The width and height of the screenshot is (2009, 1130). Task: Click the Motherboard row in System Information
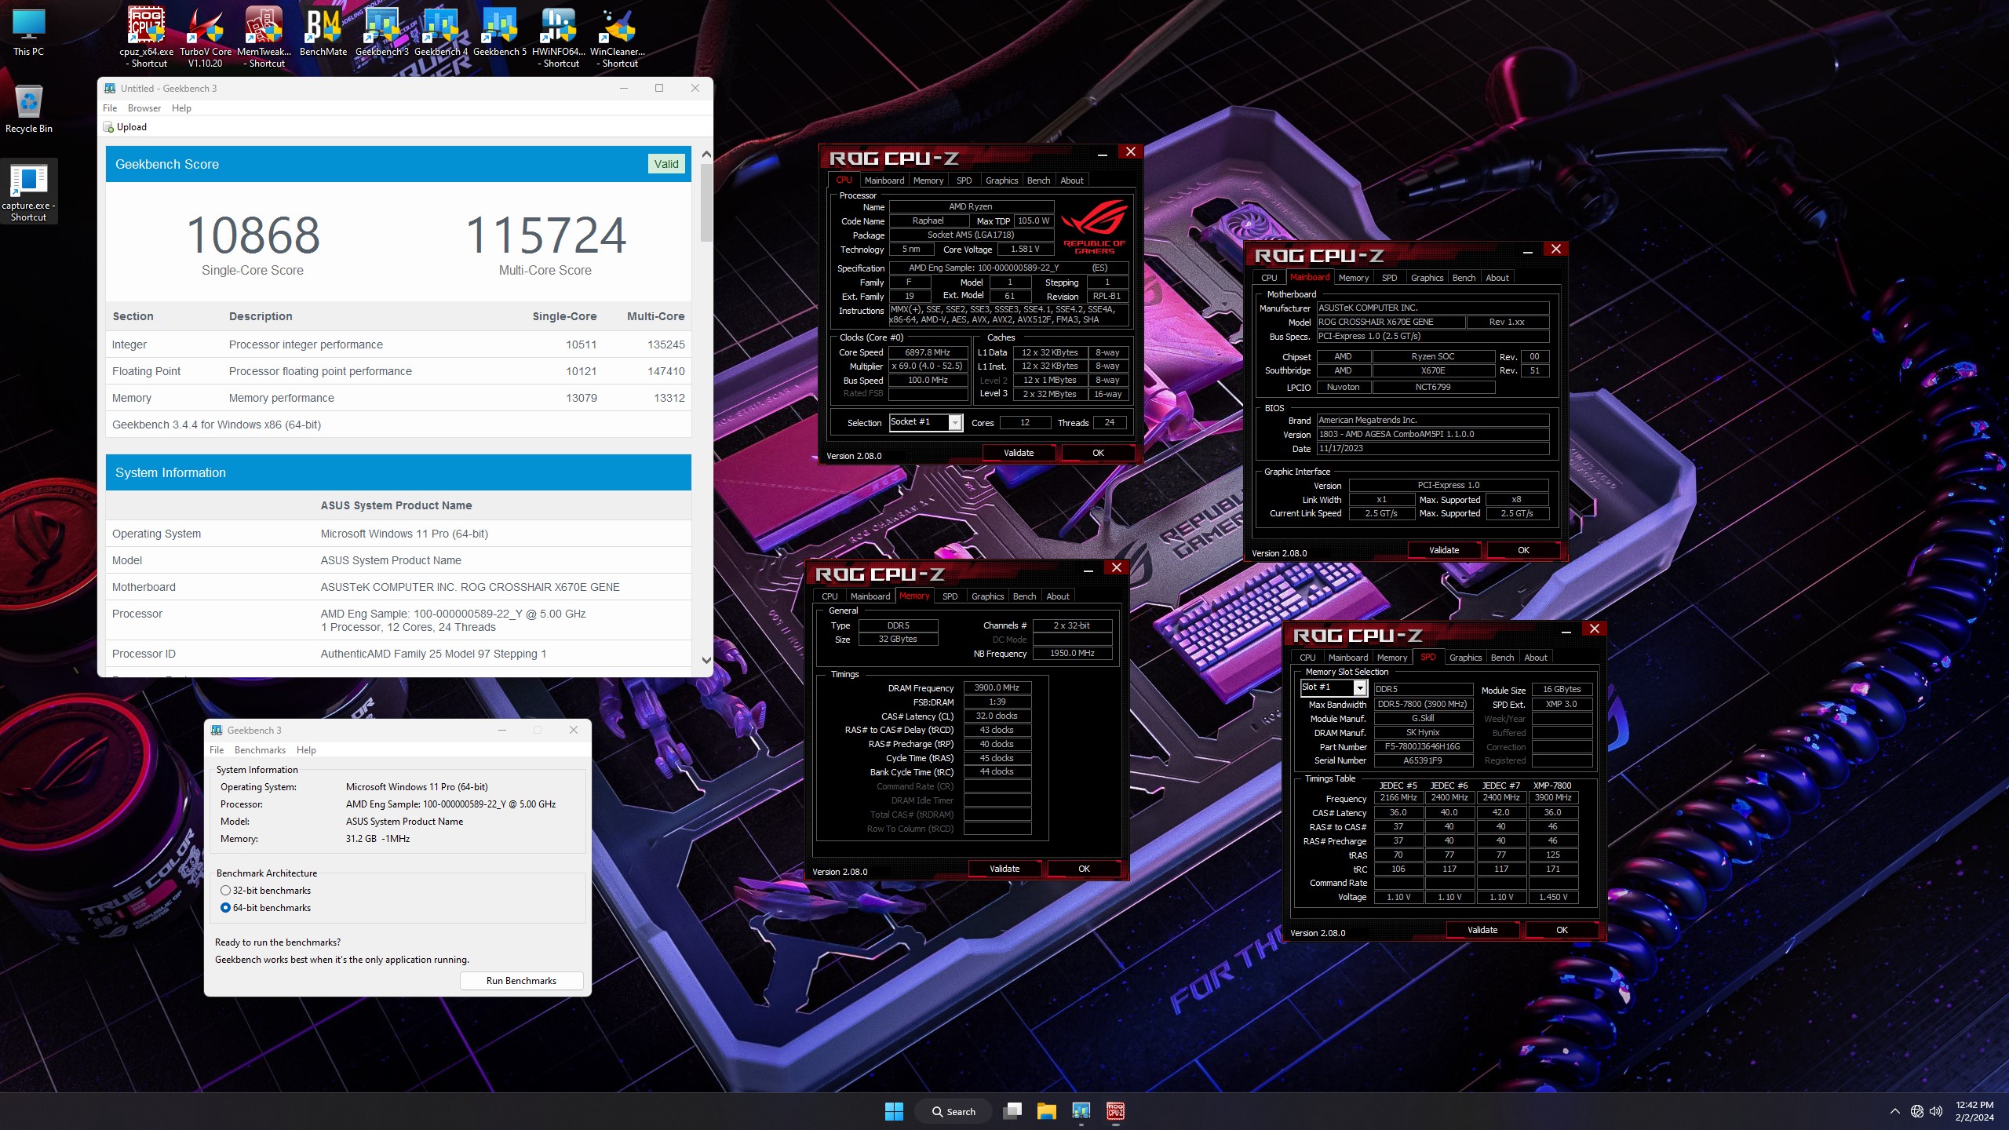coord(399,587)
